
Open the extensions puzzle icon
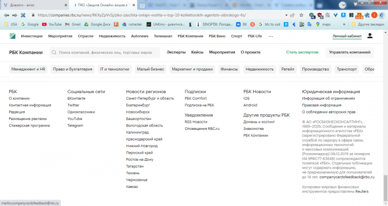coord(367,15)
